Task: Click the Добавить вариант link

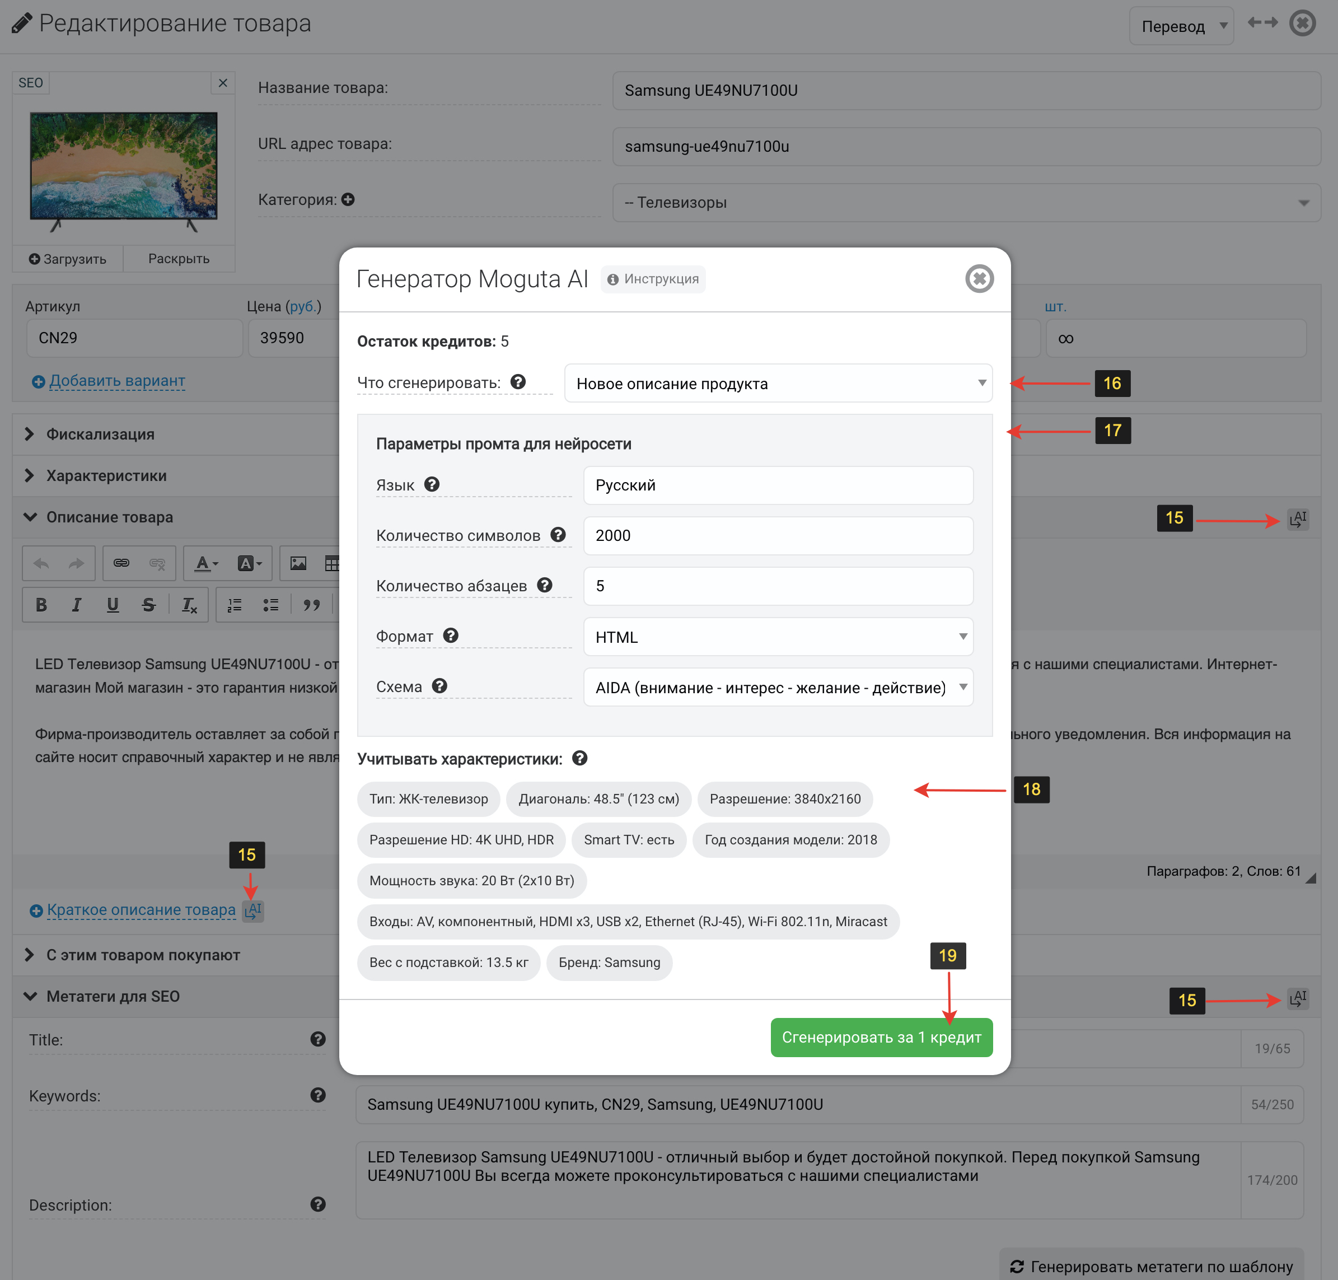Action: click(x=116, y=381)
